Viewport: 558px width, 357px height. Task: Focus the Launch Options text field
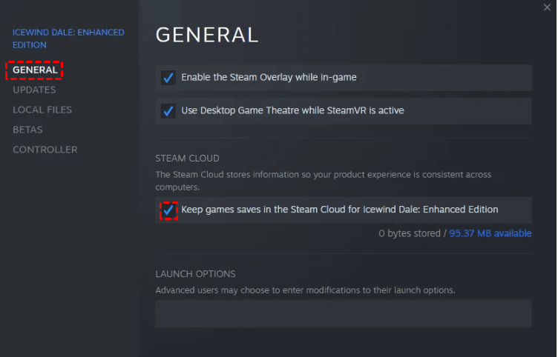(x=343, y=313)
